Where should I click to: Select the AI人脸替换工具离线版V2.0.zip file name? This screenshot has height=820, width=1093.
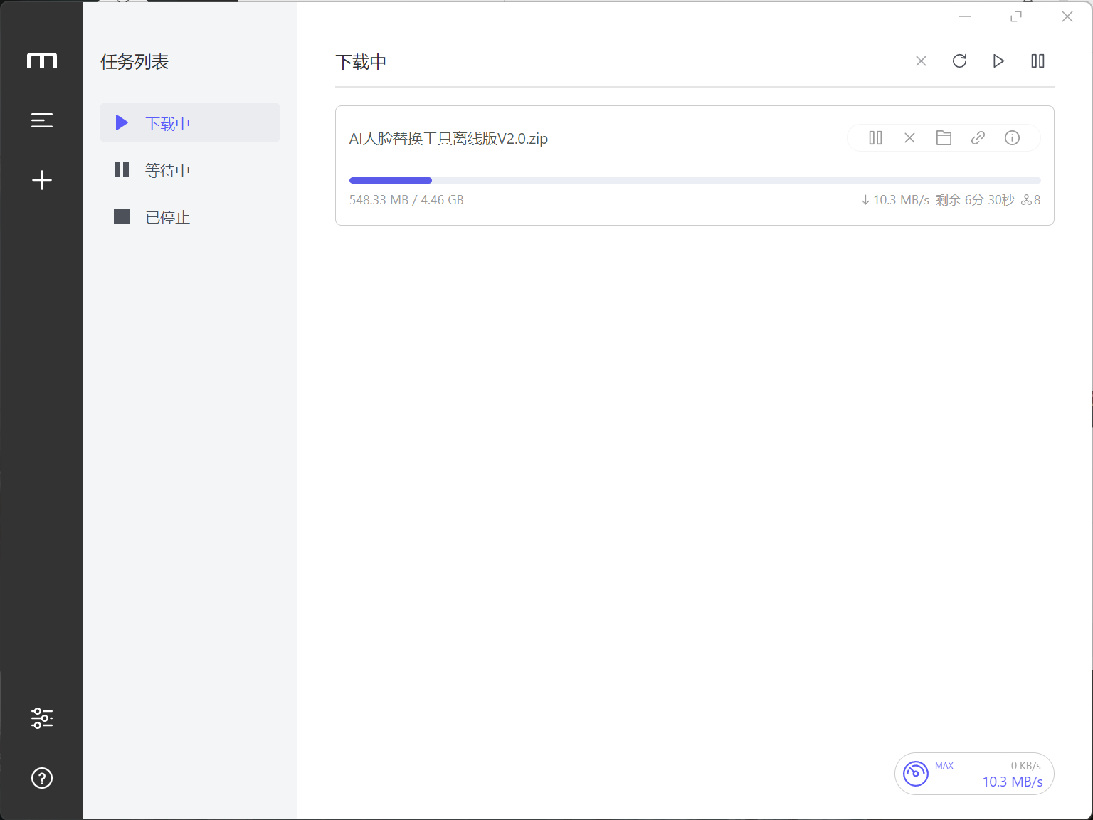pos(448,139)
